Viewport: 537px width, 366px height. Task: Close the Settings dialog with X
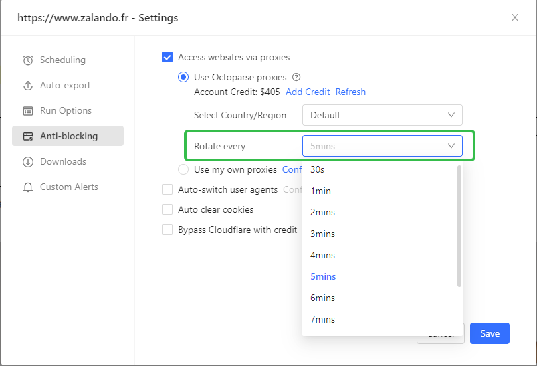coord(515,17)
